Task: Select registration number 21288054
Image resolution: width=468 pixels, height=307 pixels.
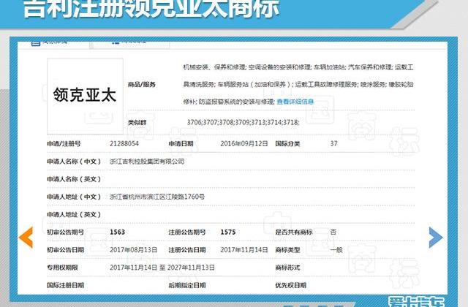Action: coord(124,144)
